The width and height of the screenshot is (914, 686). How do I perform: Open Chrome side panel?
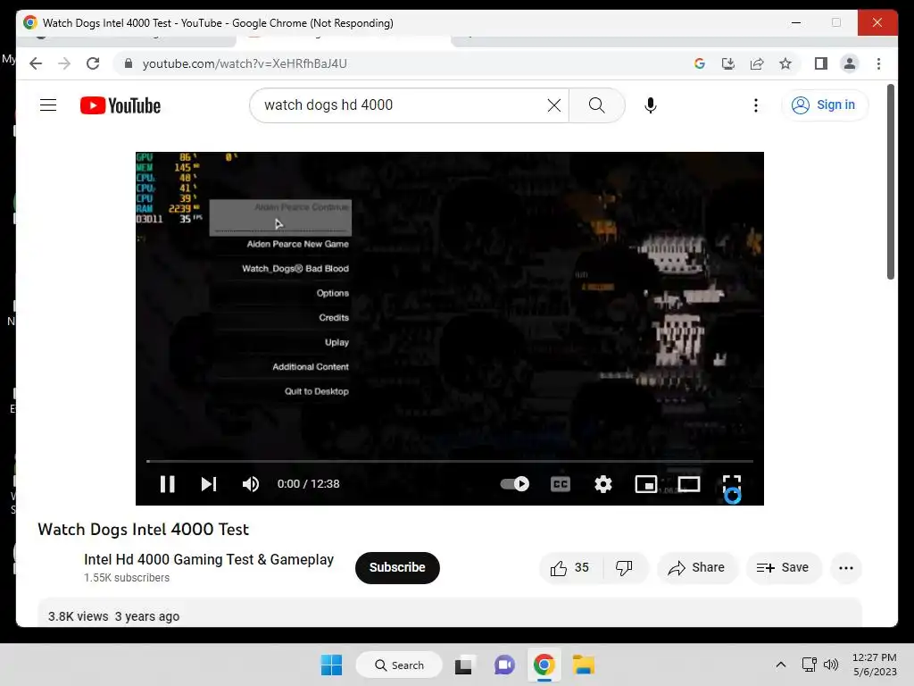tap(821, 63)
